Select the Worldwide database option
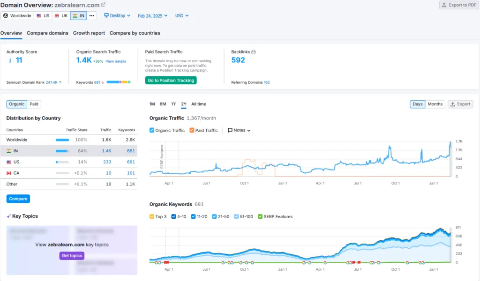Viewport: 480px width, 281px height. pyautogui.click(x=17, y=15)
